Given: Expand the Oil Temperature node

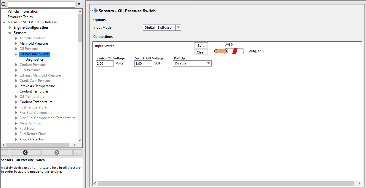Looking at the screenshot, I should click(16, 97).
